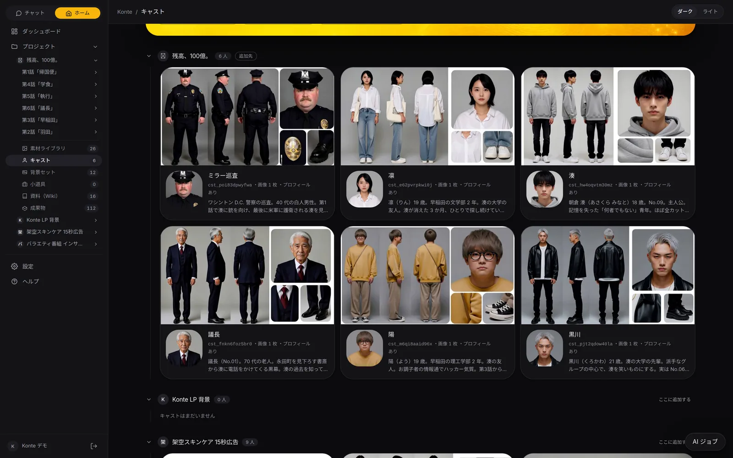The height and width of the screenshot is (458, 733).
Task: Click the 素材ライブラリ image icon
Action: point(25,148)
